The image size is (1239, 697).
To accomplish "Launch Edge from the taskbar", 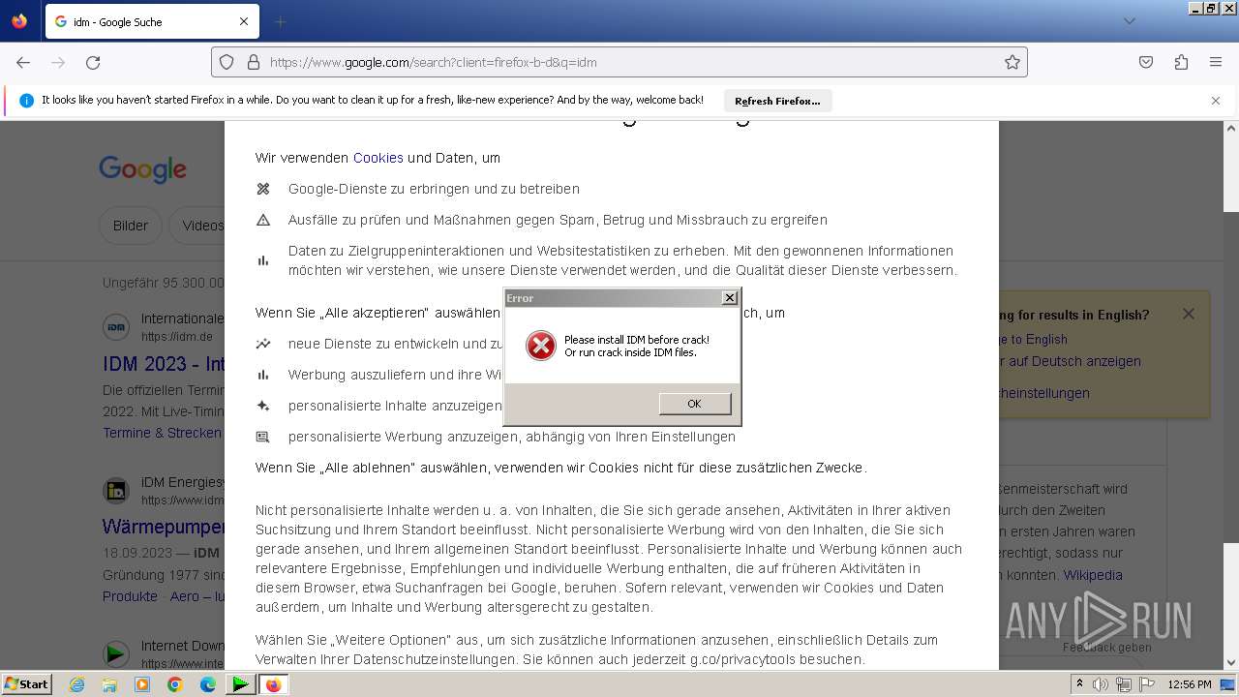I will (x=208, y=684).
